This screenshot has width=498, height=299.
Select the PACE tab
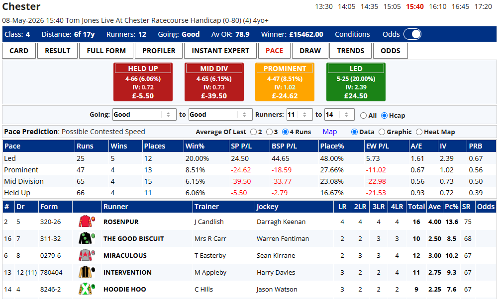275,51
